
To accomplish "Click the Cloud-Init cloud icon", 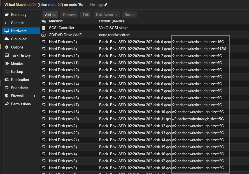I will pos(7,39).
